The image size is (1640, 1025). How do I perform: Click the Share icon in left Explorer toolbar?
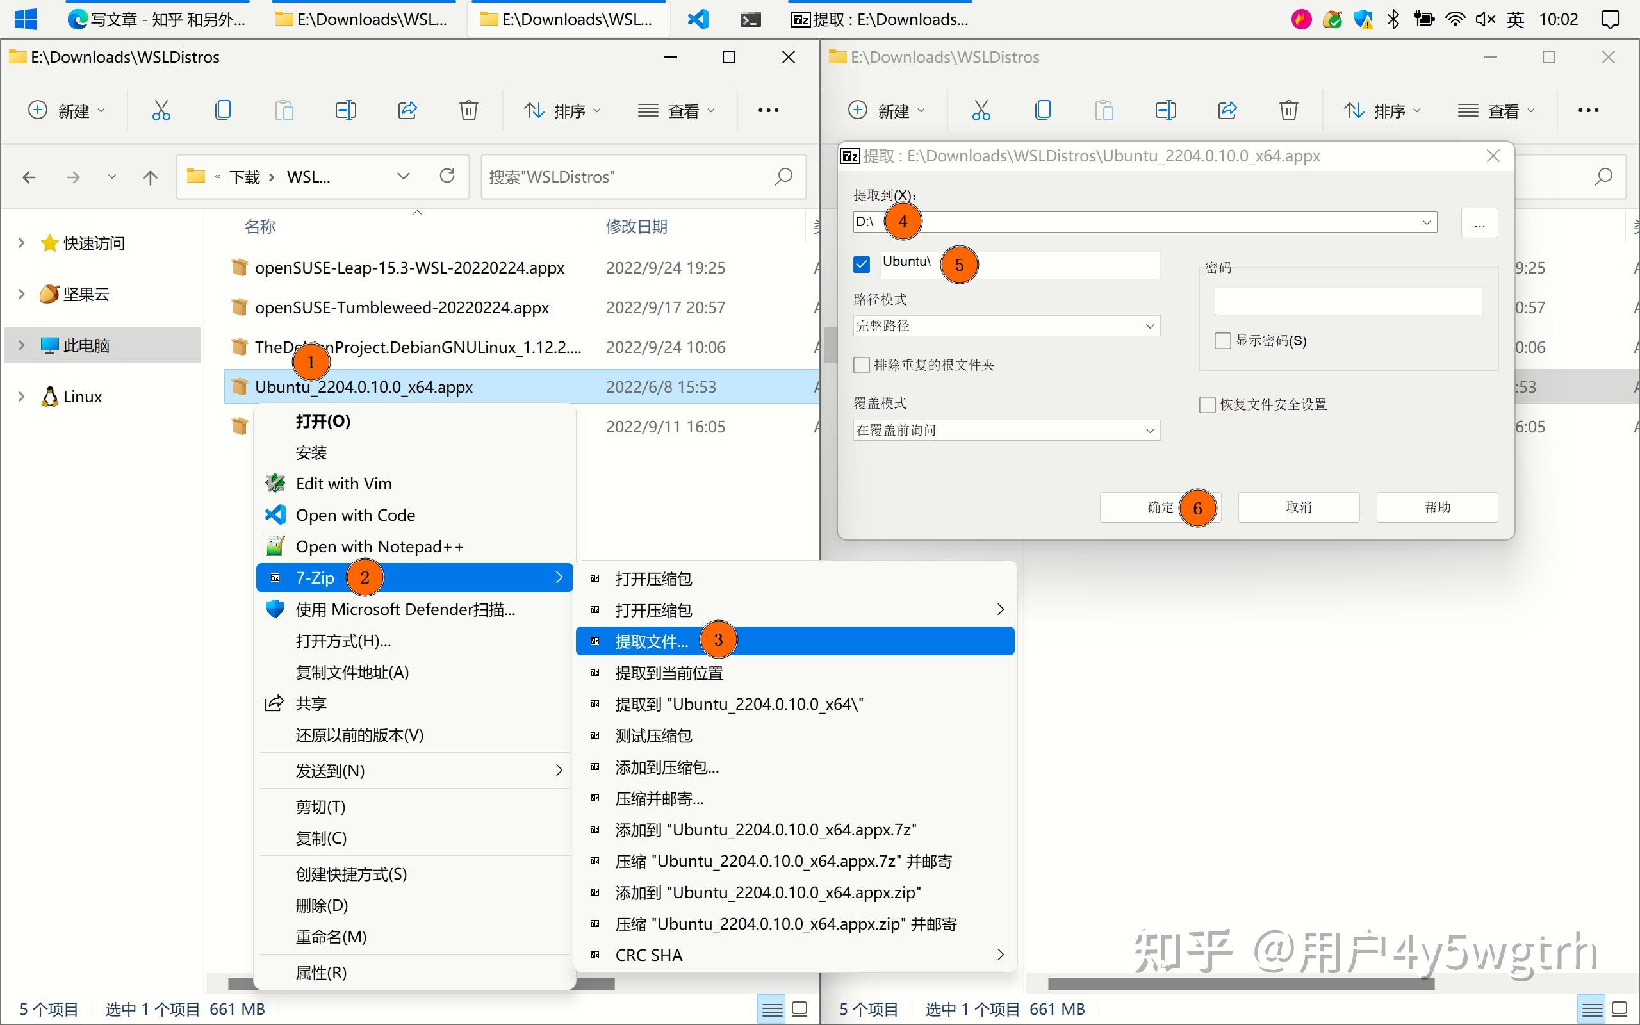click(x=407, y=110)
